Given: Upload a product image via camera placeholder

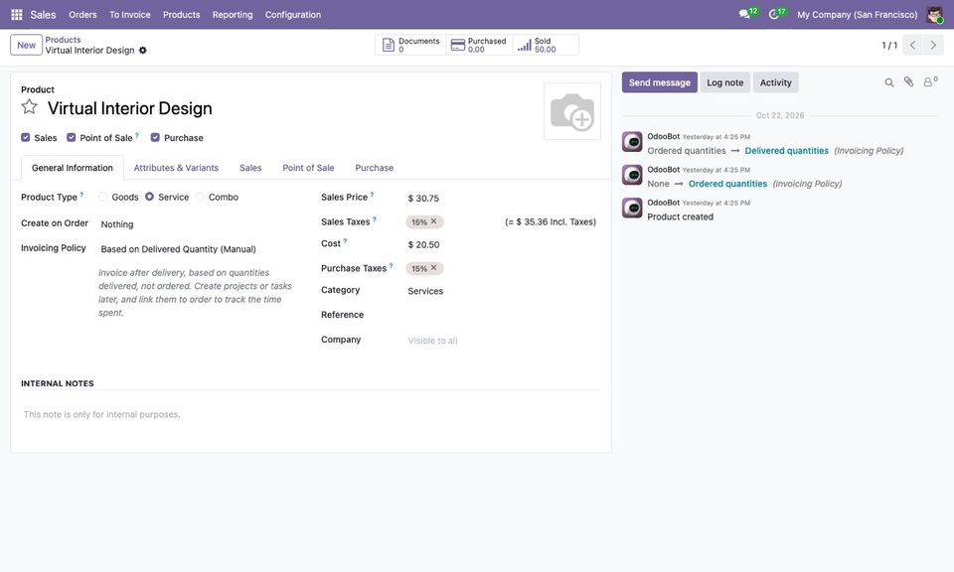Looking at the screenshot, I should click(x=572, y=111).
